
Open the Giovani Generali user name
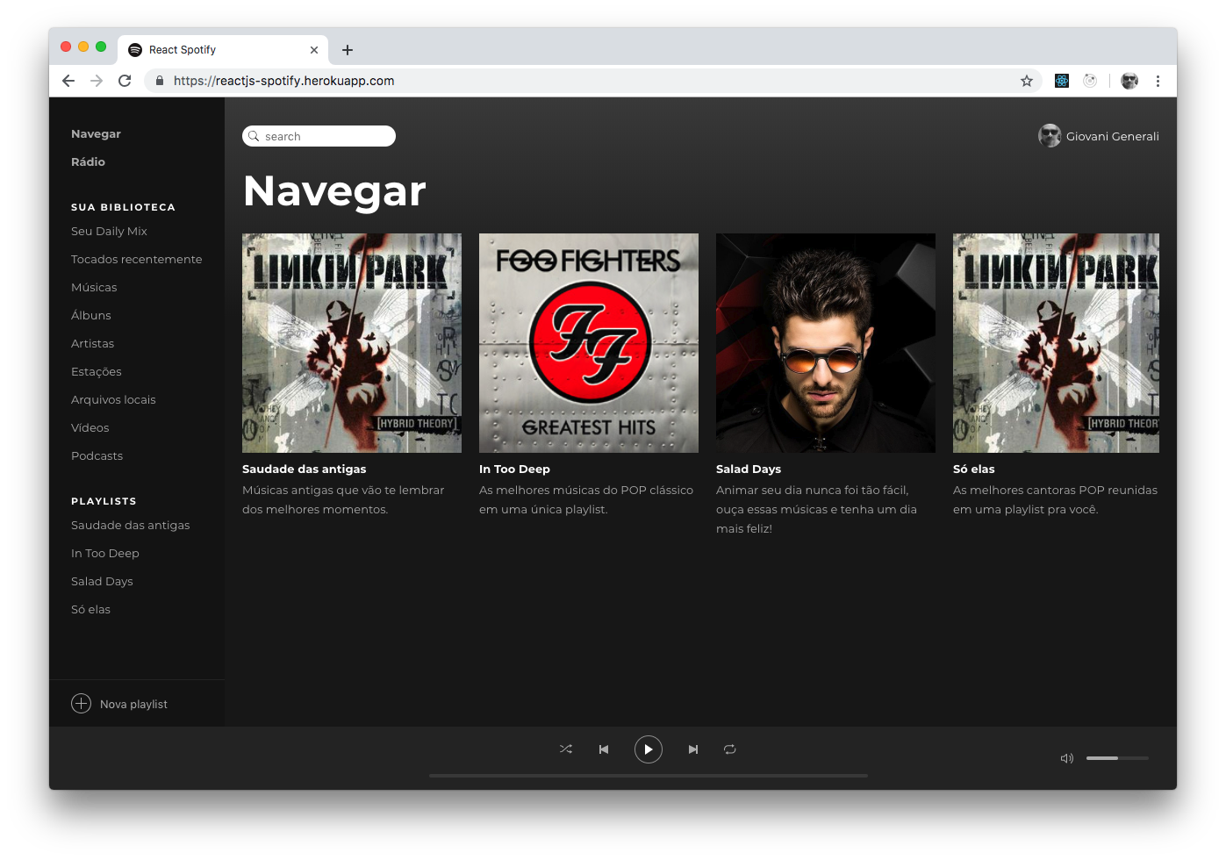click(1113, 136)
